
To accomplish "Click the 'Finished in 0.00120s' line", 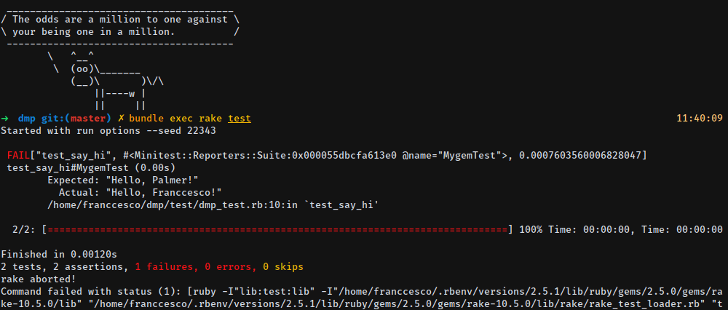I will click(x=58, y=255).
